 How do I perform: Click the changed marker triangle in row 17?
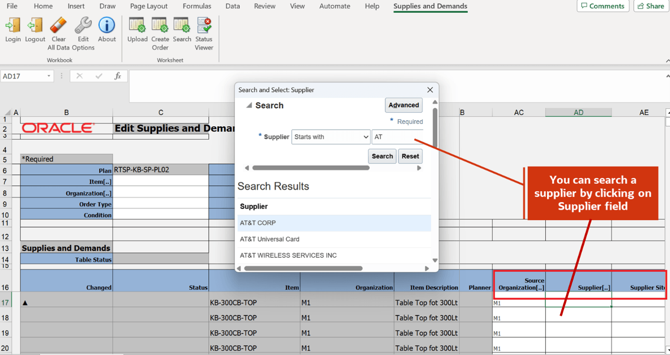[x=25, y=303]
